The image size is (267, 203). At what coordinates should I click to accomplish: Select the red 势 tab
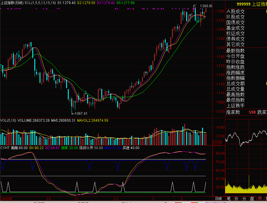tap(260, 198)
